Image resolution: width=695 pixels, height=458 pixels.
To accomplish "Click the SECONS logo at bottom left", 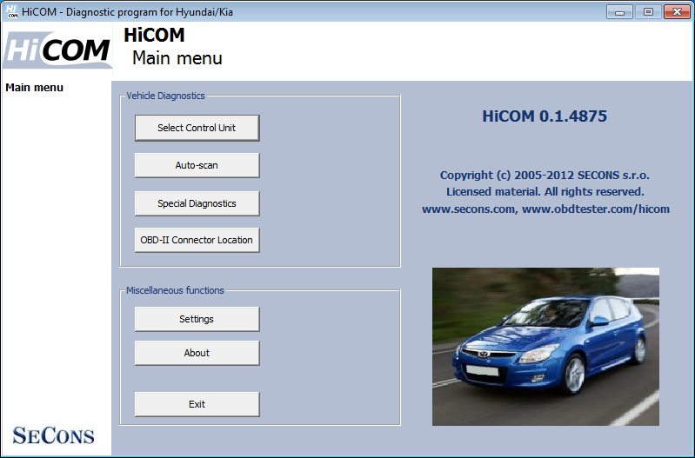I will [x=53, y=435].
